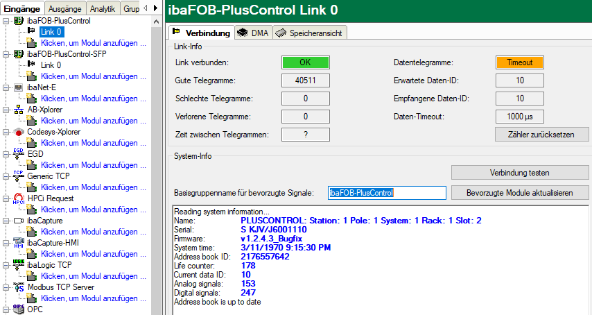Click the HPCi Request icon

[19, 198]
